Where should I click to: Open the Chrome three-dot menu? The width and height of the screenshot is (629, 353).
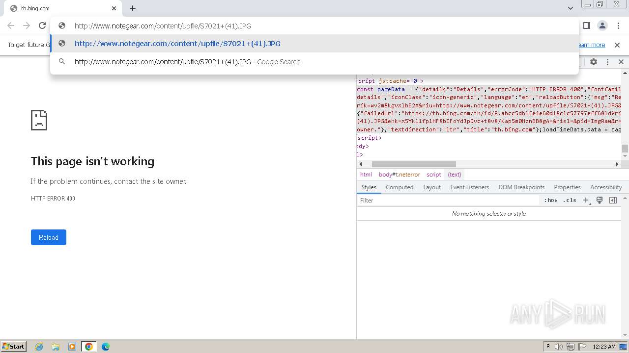pyautogui.click(x=618, y=25)
